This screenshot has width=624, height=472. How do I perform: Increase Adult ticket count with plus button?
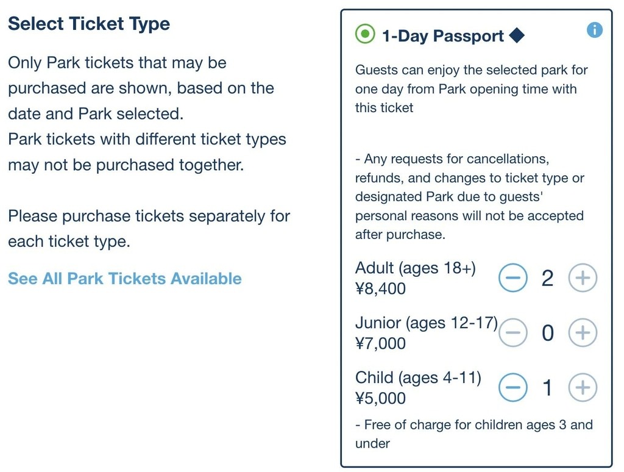583,277
